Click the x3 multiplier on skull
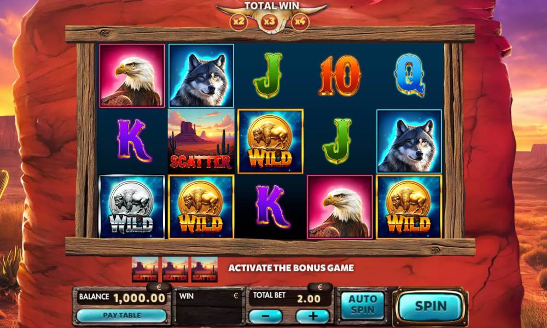This screenshot has width=547, height=328. tap(269, 22)
